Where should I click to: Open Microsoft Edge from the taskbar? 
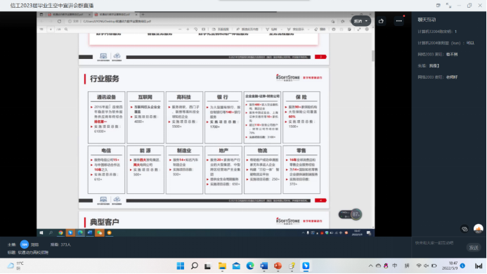click(250, 266)
